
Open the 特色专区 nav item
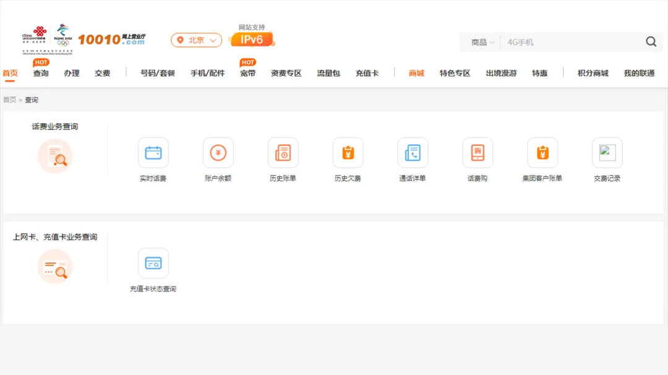[x=455, y=74]
